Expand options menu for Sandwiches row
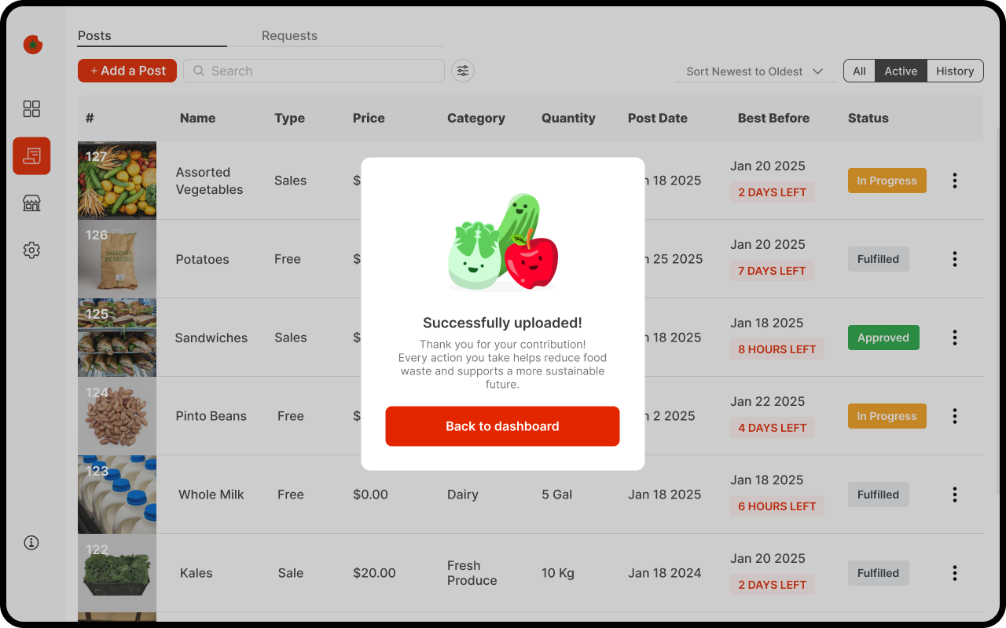 (x=955, y=338)
